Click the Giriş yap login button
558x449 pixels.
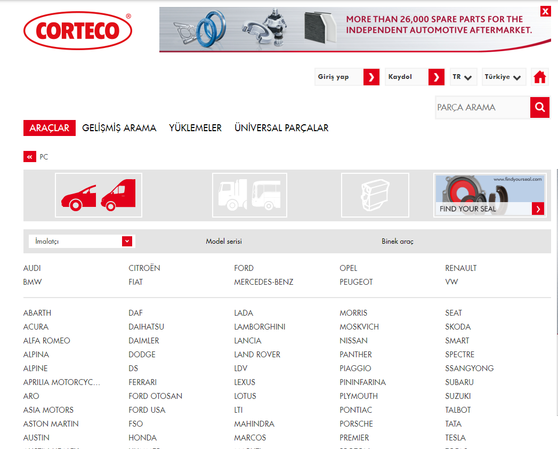pyautogui.click(x=347, y=77)
